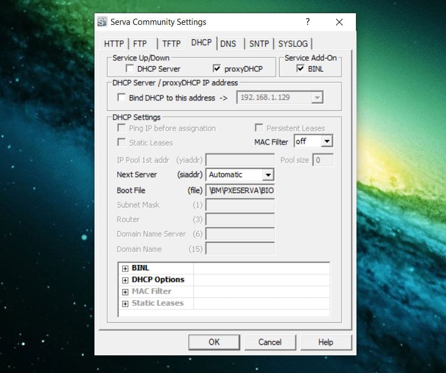Viewport: 446px width, 373px height.
Task: Click the Help button
Action: [x=326, y=342]
